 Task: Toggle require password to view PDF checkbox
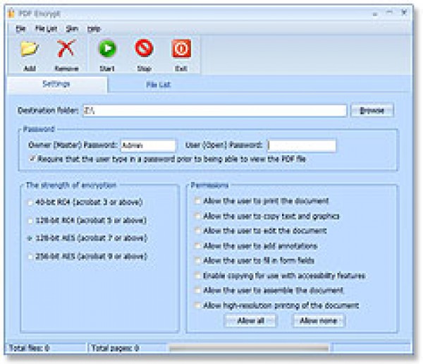coord(32,159)
